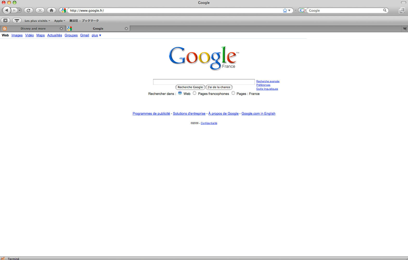Reload the page with the refresh button
The width and height of the screenshot is (408, 260).
pos(29,10)
